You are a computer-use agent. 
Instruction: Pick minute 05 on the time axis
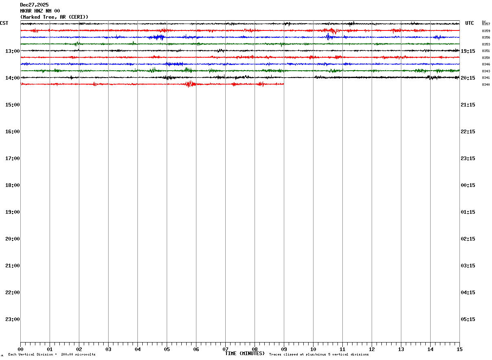(x=167, y=349)
